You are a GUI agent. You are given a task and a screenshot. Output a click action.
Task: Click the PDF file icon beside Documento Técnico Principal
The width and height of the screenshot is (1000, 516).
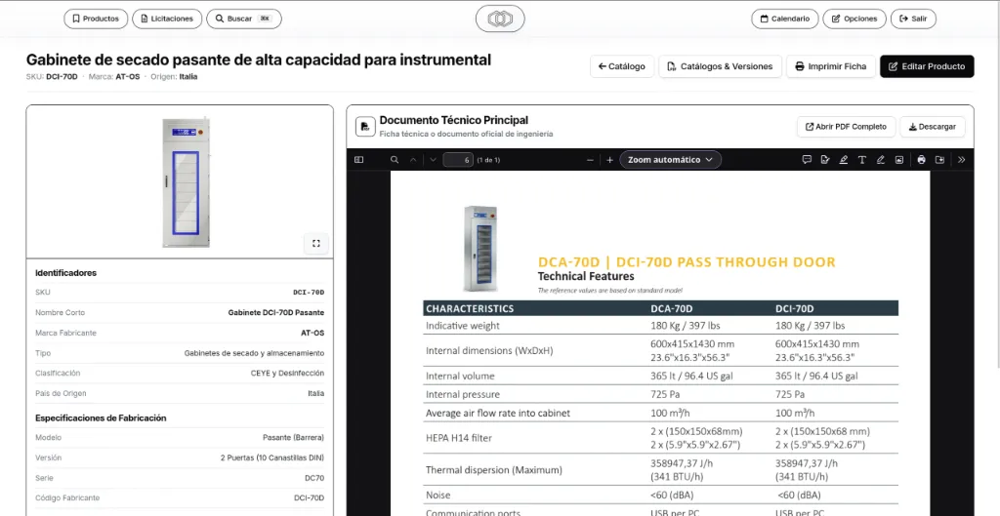(365, 126)
